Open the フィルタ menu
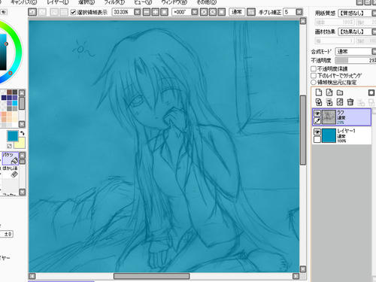376x282 pixels. (114, 2)
